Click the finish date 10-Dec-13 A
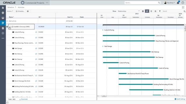 80,81
